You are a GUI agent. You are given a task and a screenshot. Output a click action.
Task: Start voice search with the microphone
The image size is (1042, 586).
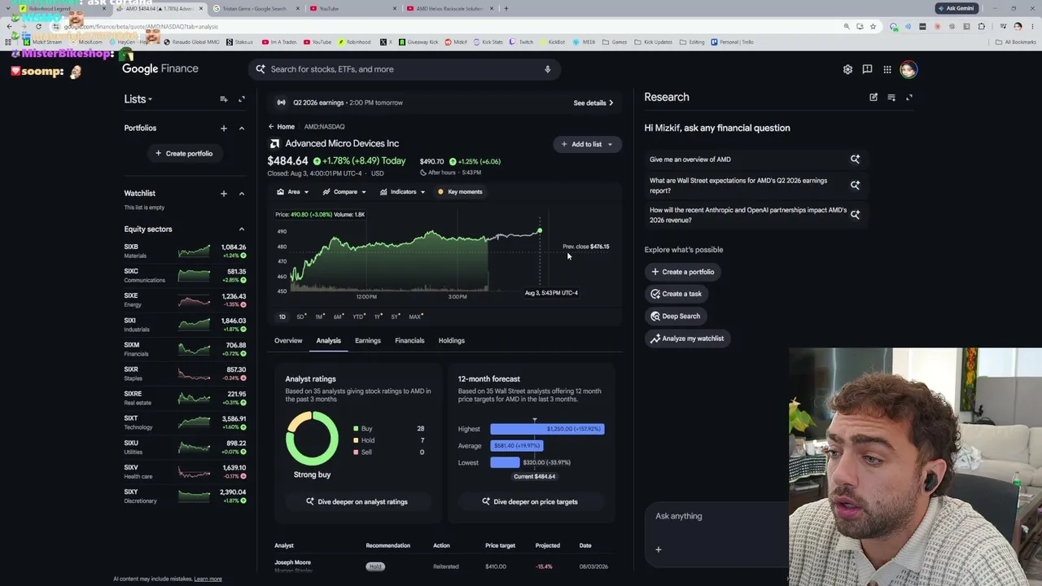(x=548, y=69)
